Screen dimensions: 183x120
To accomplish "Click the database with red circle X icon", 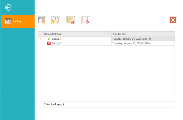I will pyautogui.click(x=86, y=20).
